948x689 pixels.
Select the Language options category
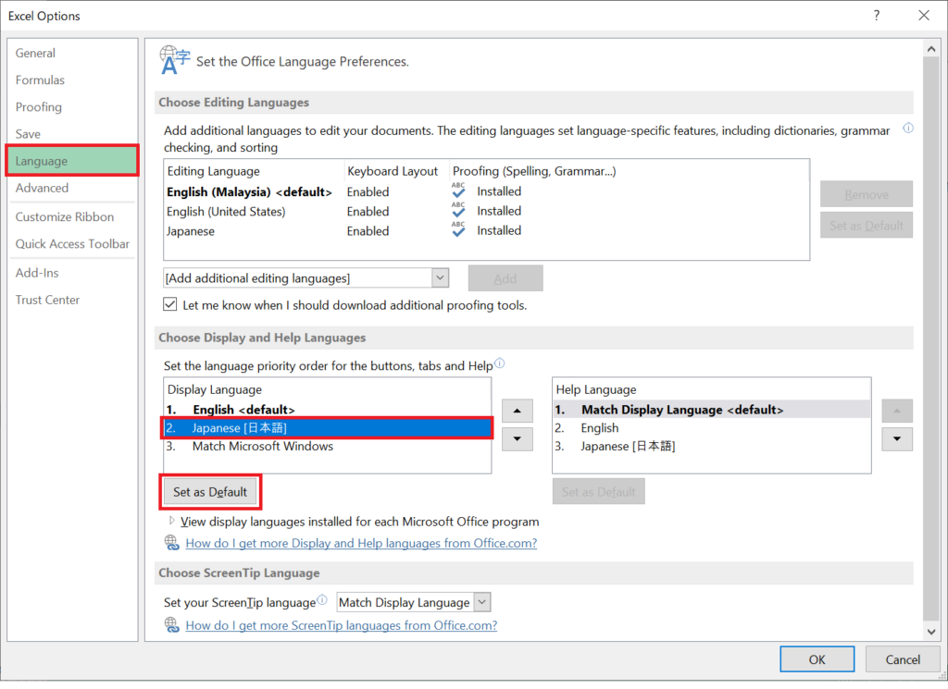(72, 161)
